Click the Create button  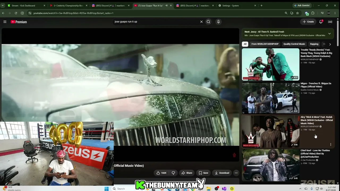pyautogui.click(x=308, y=22)
